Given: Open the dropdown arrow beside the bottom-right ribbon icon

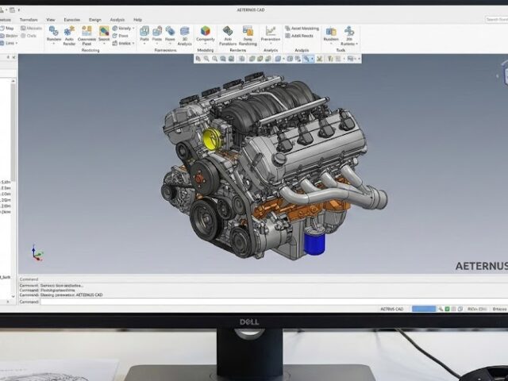Looking at the screenshot, I should 356,44.
